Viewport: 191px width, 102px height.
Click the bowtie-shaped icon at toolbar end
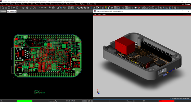(178, 8)
